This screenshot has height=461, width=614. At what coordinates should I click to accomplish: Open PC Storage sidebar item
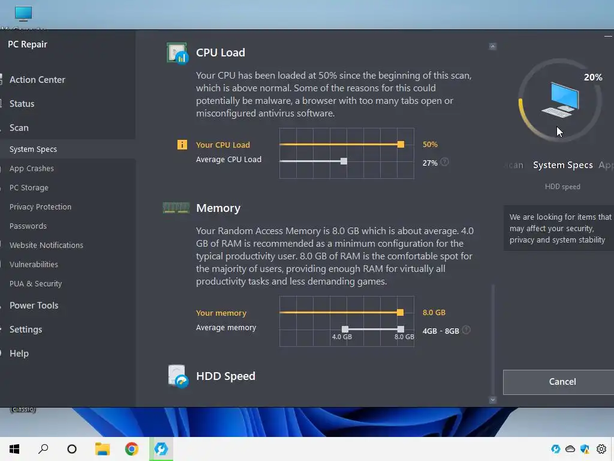click(x=29, y=187)
